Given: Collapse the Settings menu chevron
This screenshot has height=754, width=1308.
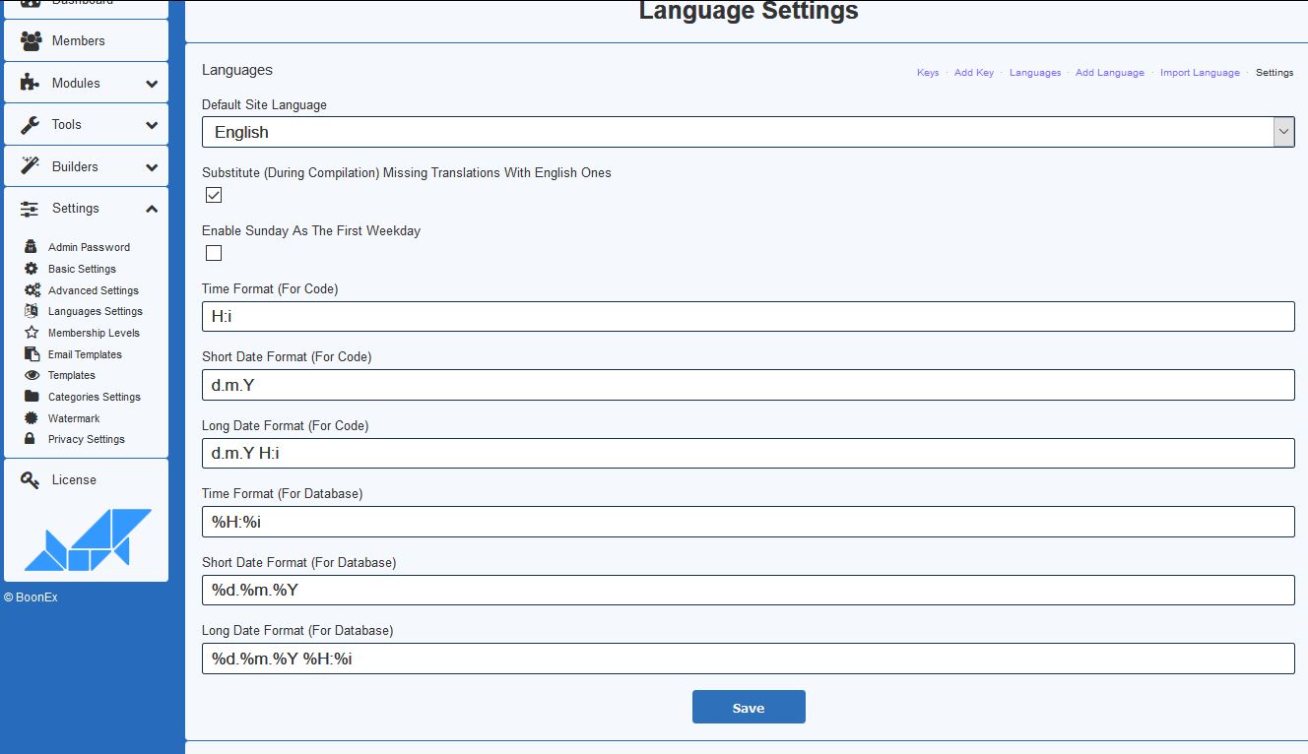Looking at the screenshot, I should coord(152,209).
